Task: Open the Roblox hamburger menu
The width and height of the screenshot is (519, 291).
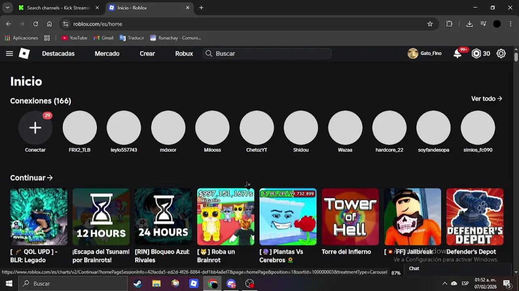Action: pyautogui.click(x=9, y=53)
